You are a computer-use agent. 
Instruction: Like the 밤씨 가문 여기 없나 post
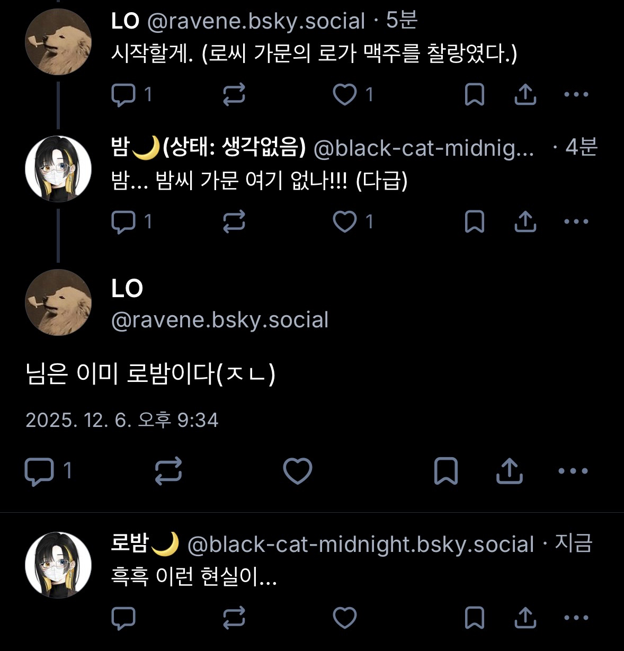pos(345,221)
